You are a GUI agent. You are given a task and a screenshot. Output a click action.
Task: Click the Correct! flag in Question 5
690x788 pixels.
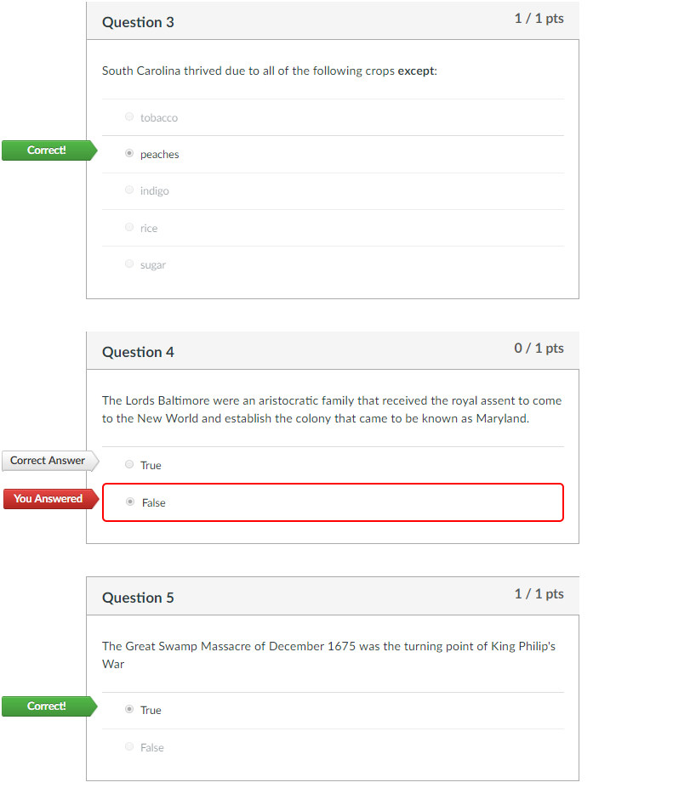tap(49, 706)
